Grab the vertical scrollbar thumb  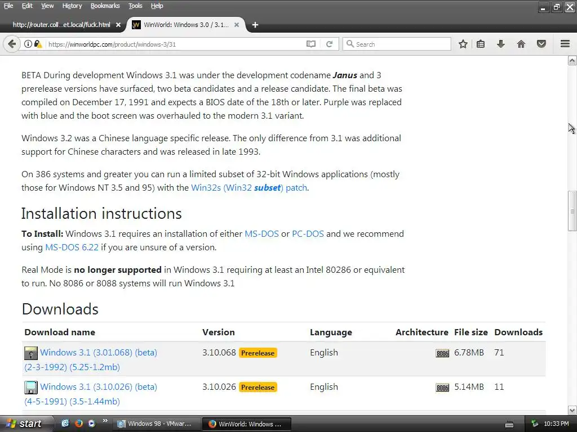(572, 211)
